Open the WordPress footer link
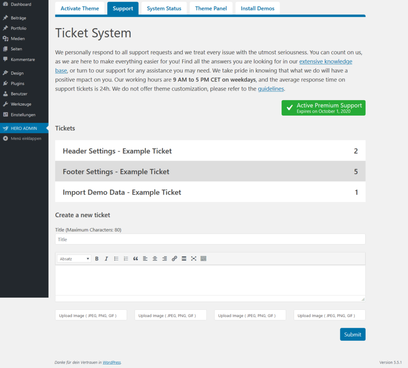The image size is (408, 368). coord(112,362)
